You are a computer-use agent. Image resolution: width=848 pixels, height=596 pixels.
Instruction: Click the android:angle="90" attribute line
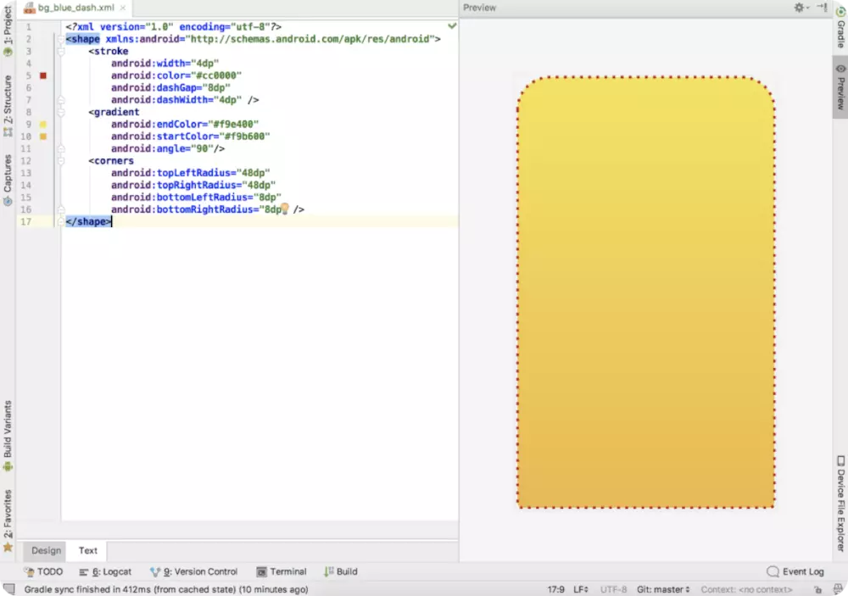[168, 148]
